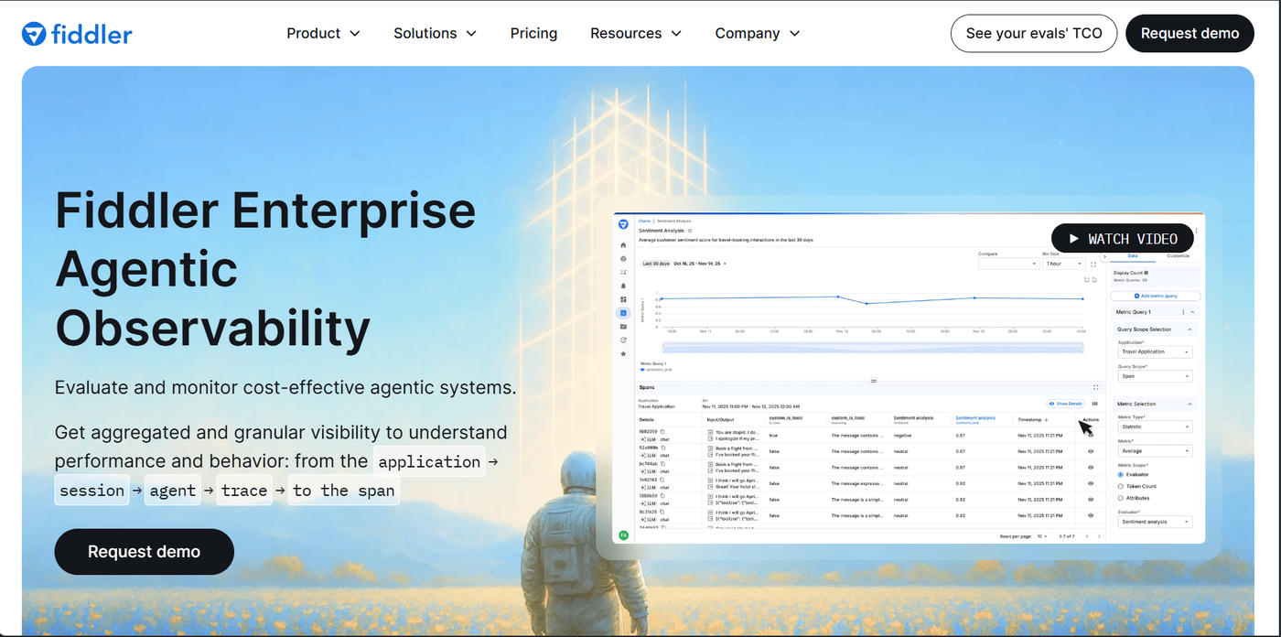Screen dimensions: 1281x637
Task: Go to the Pricing page
Action: (x=534, y=33)
